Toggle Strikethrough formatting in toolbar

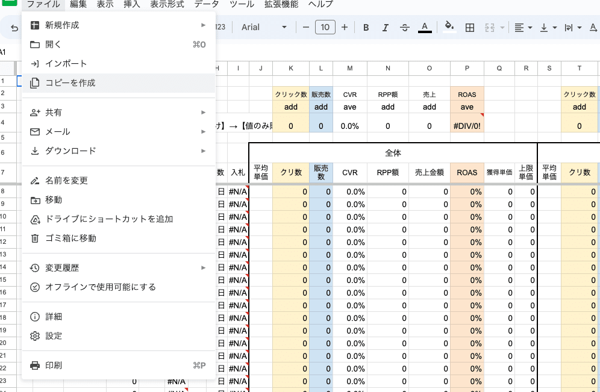tap(404, 28)
